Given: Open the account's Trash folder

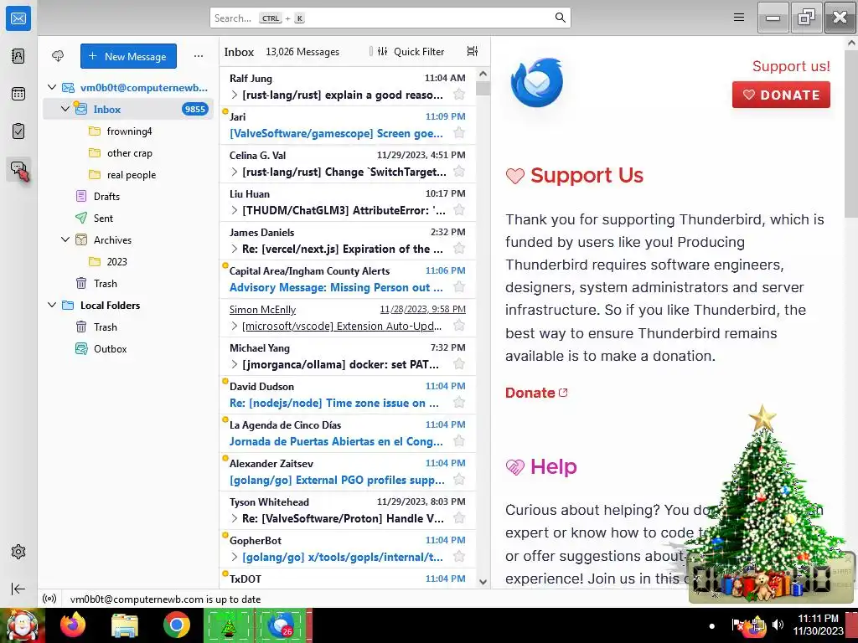Looking at the screenshot, I should point(128,283).
